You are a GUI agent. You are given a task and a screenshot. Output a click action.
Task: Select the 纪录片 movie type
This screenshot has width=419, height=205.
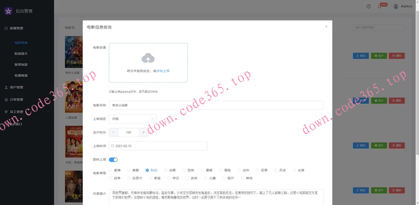click(x=135, y=178)
